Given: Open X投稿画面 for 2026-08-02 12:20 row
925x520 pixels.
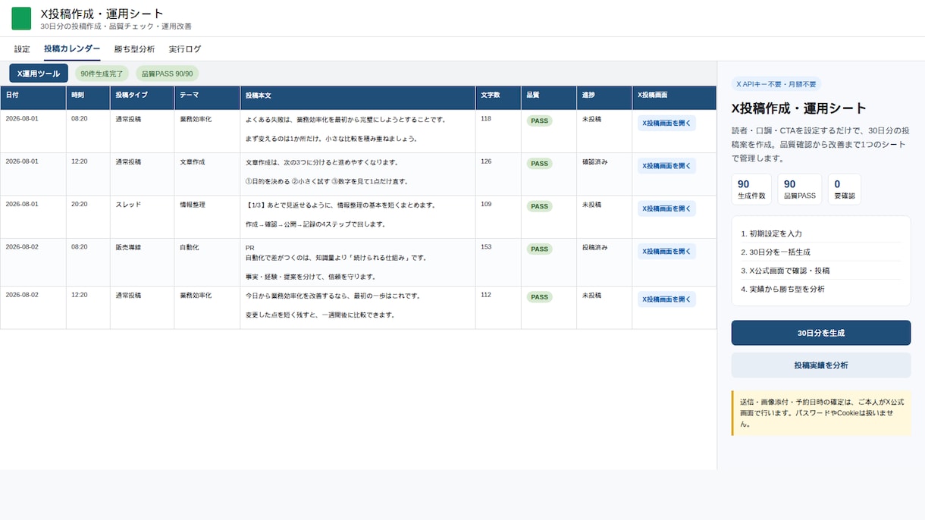Looking at the screenshot, I should pos(666,299).
